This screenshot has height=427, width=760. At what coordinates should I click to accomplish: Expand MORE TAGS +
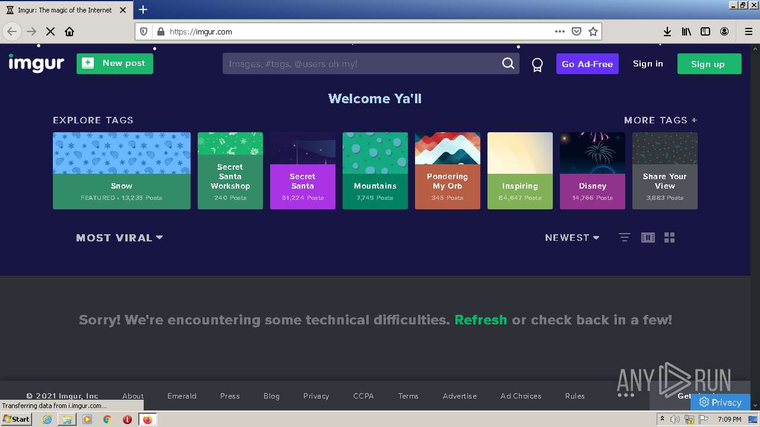[660, 120]
